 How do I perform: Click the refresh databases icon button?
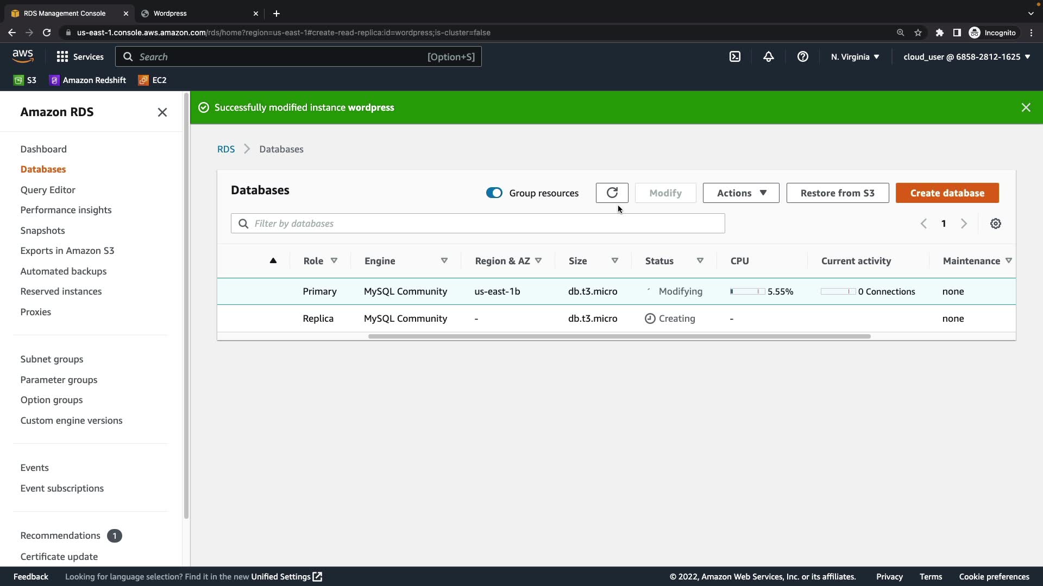click(x=612, y=193)
